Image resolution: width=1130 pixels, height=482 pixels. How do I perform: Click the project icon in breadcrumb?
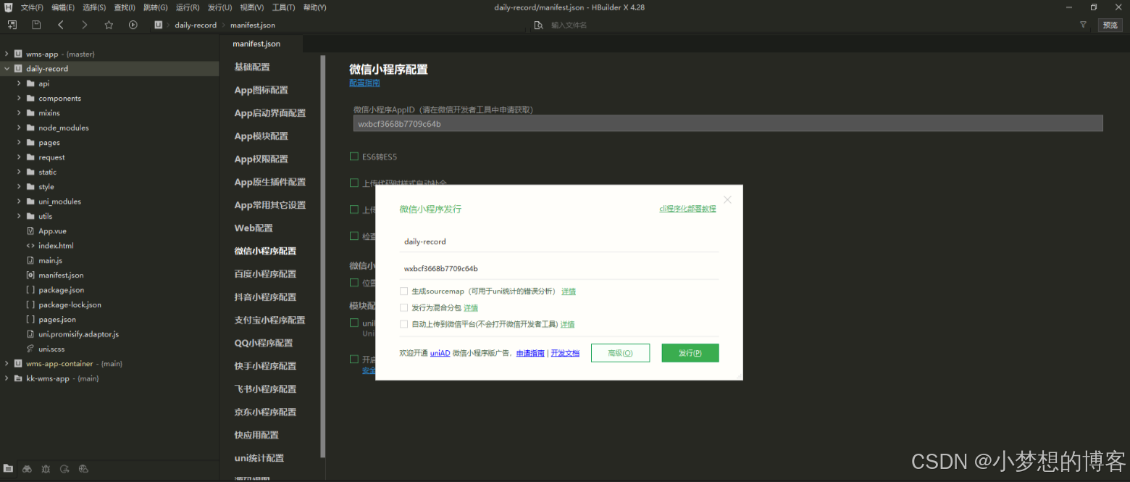click(158, 25)
